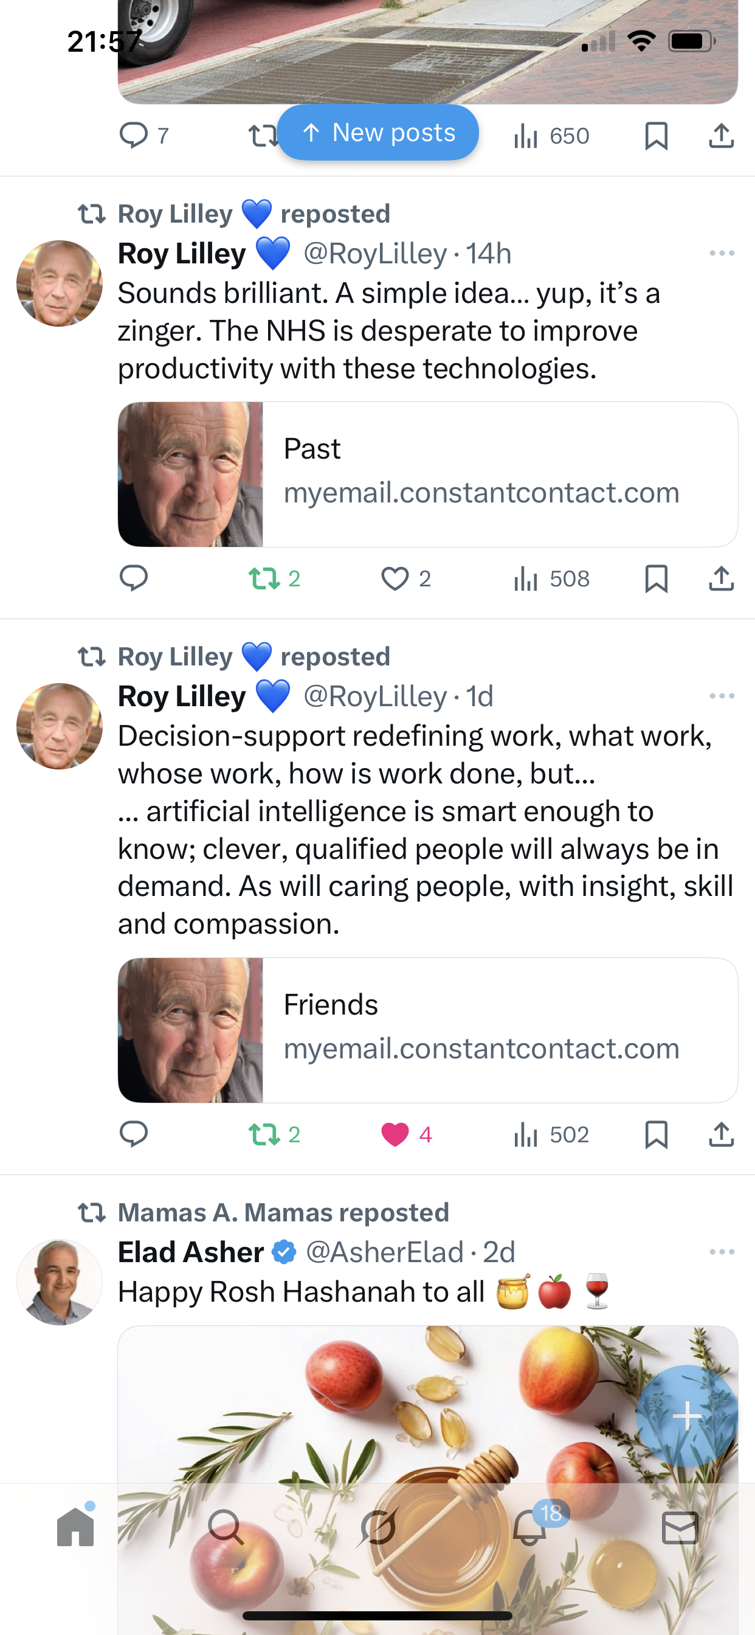Like the 'Sounds brilliant' post
The width and height of the screenshot is (755, 1635).
point(395,579)
